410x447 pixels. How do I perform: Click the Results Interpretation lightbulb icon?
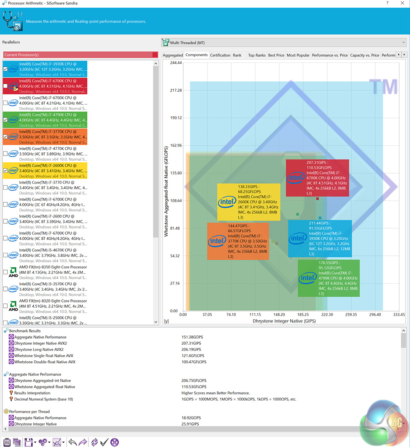[11, 393]
